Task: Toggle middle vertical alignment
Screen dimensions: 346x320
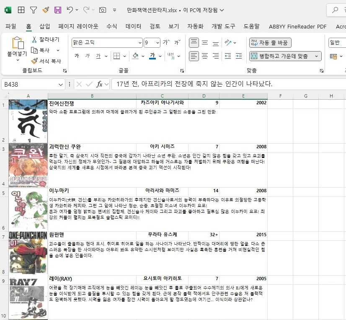Action: click(x=205, y=43)
